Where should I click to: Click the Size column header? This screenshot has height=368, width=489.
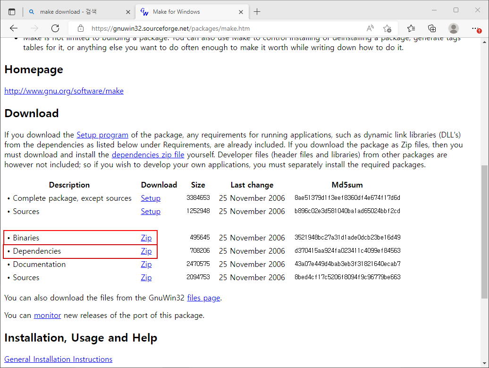click(x=198, y=185)
